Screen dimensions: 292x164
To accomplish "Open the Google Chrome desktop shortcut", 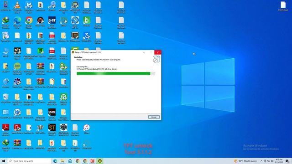I will pos(29,22).
